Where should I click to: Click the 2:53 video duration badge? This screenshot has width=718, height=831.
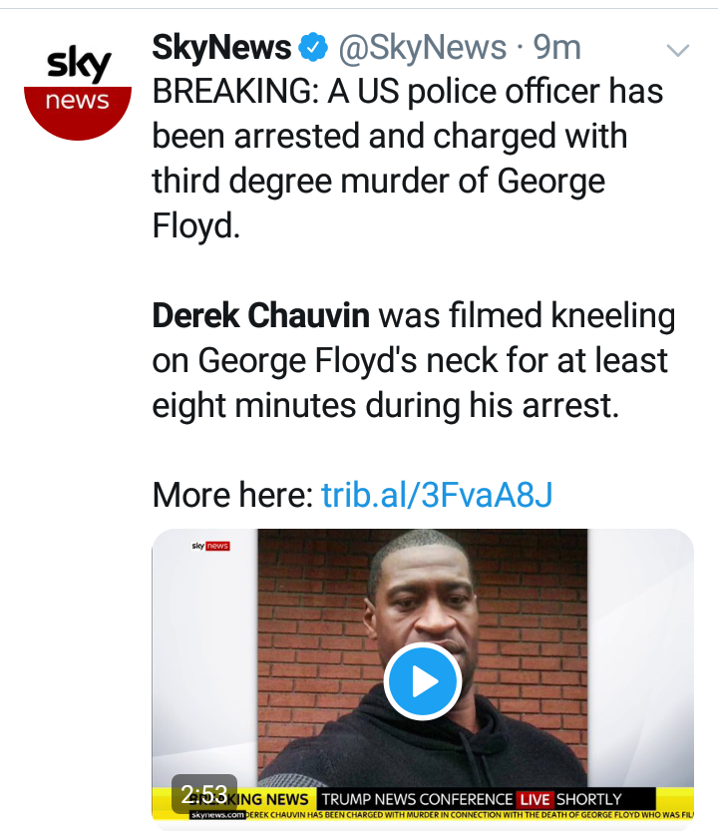(203, 794)
